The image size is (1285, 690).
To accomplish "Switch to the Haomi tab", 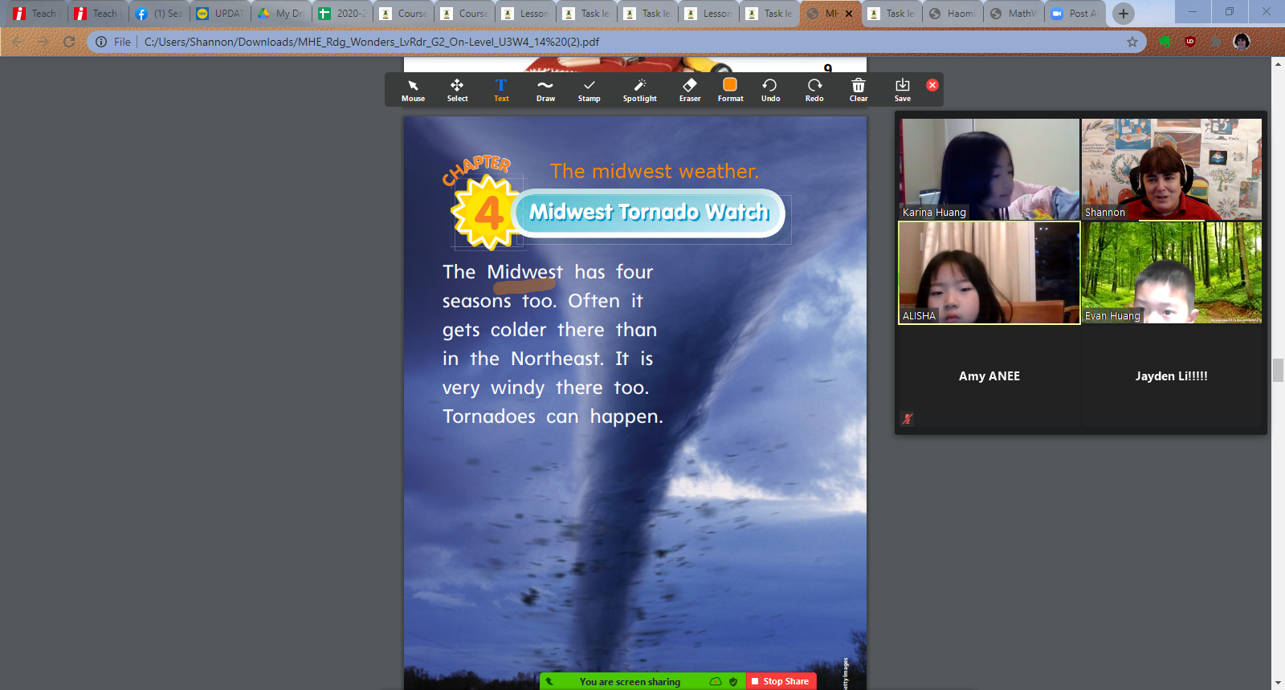I will tap(953, 14).
